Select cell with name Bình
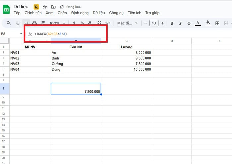The width and height of the screenshot is (232, 164). pos(76,58)
